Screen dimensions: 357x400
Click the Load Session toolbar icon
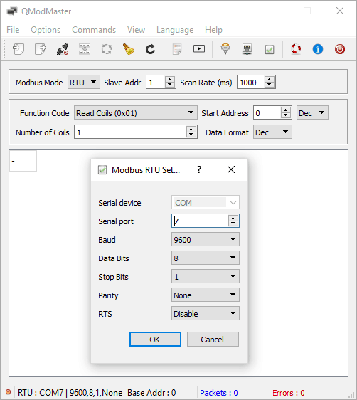tap(18, 49)
